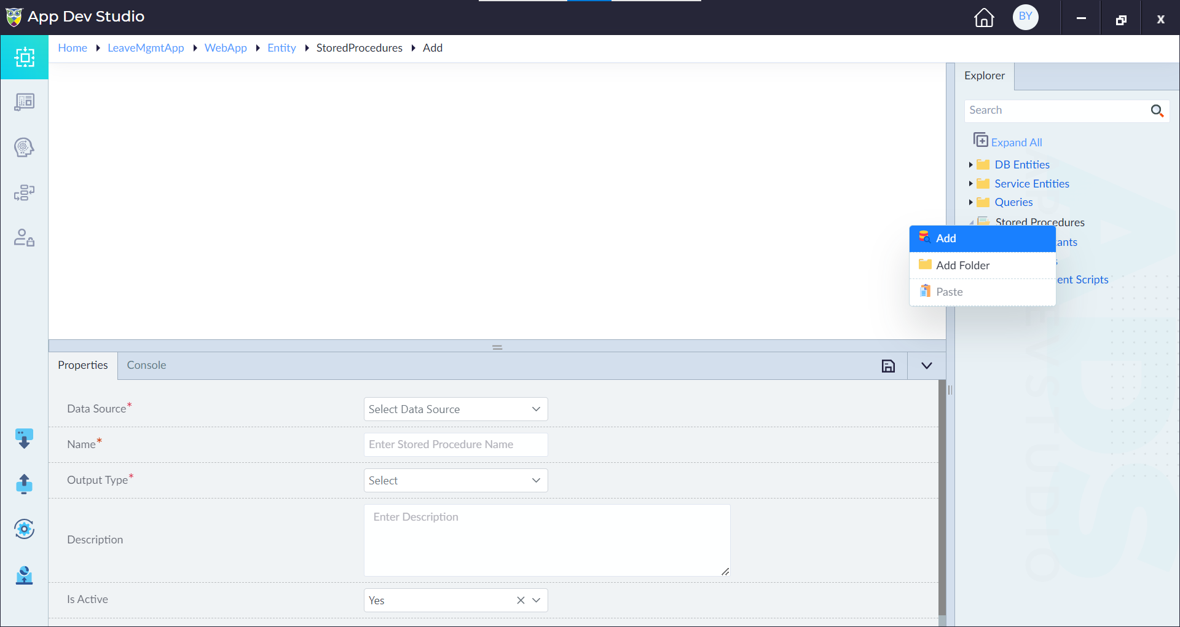
Task: Focus the Enter Stored Procedure Name field
Action: pyautogui.click(x=455, y=445)
